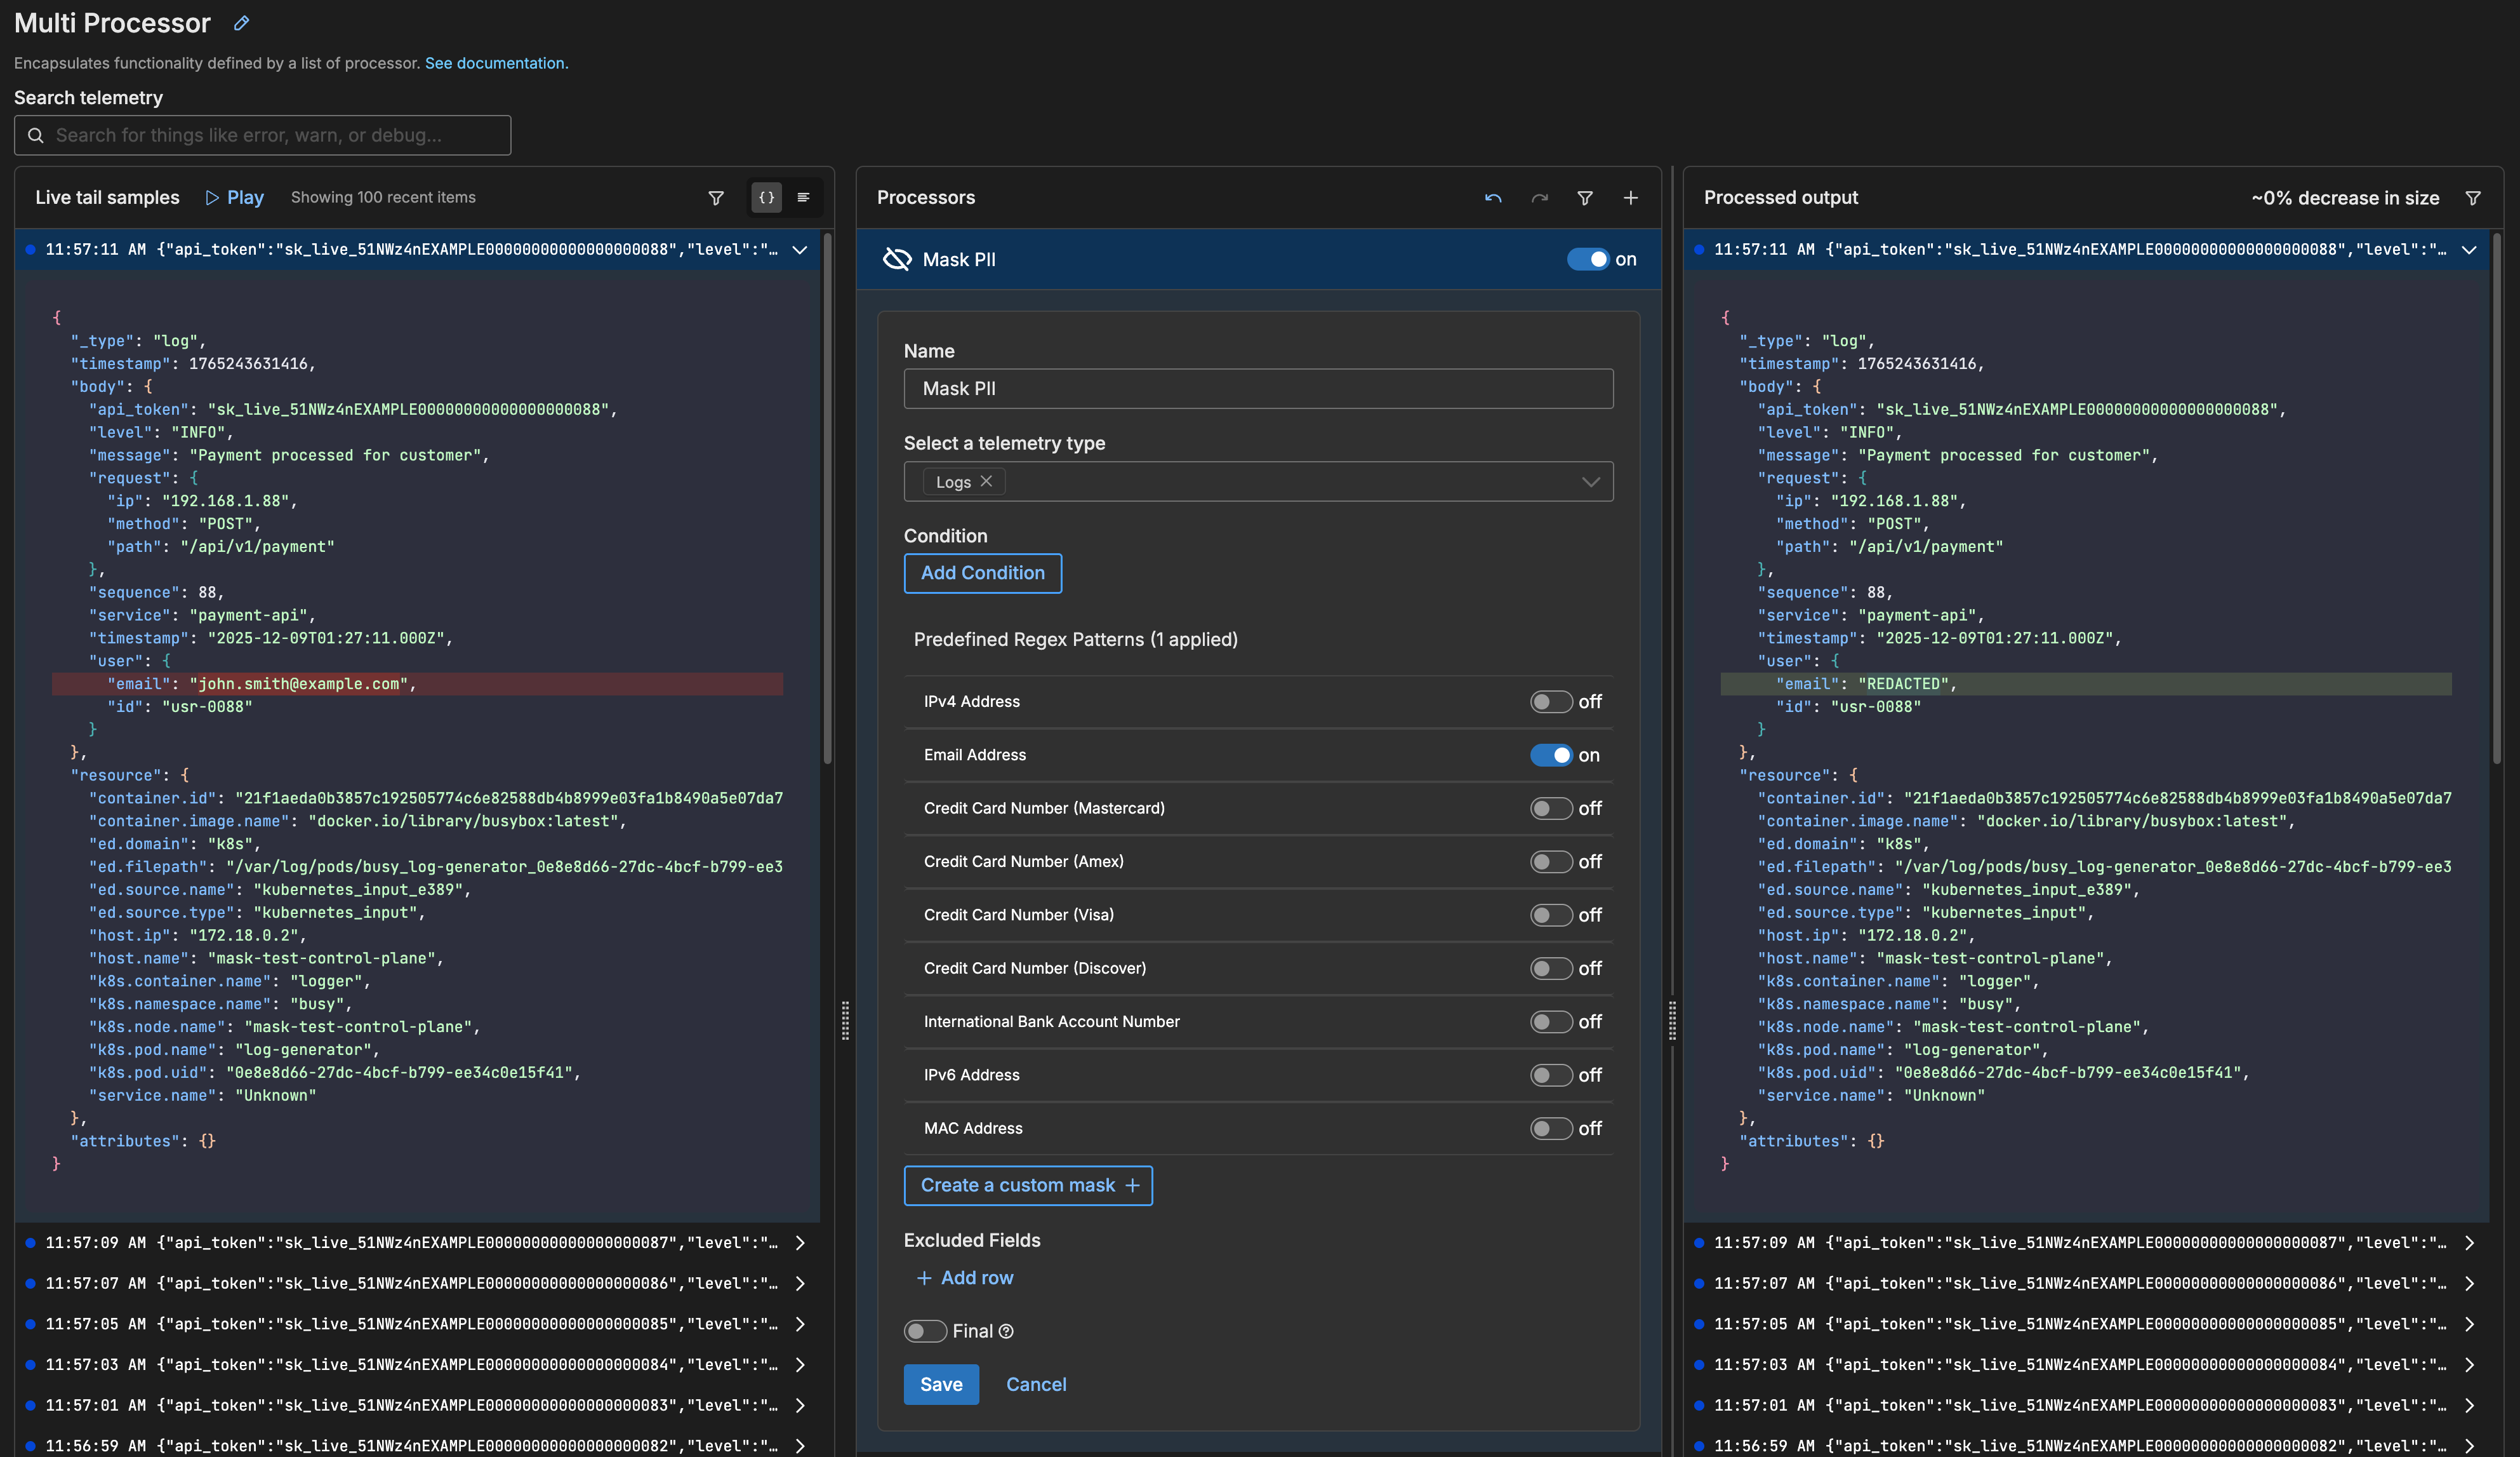Collapse the expanded 11:57:11 live tail log entry
Viewport: 2520px width, 1457px height.
tap(800, 250)
